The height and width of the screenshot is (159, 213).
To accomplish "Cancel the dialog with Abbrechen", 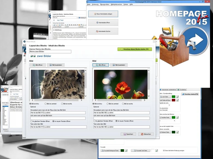I will [146, 134].
